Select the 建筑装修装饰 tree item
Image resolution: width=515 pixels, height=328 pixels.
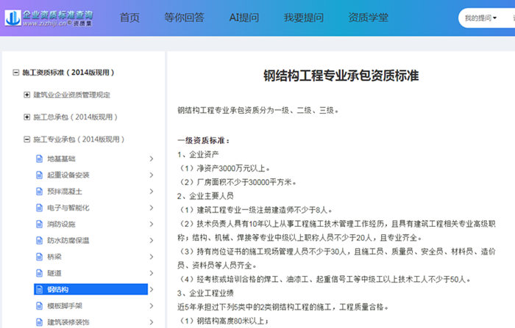click(68, 322)
